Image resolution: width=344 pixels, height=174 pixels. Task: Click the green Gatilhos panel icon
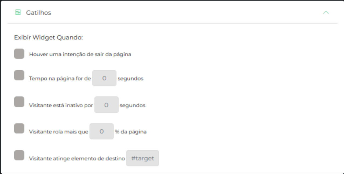[17, 12]
